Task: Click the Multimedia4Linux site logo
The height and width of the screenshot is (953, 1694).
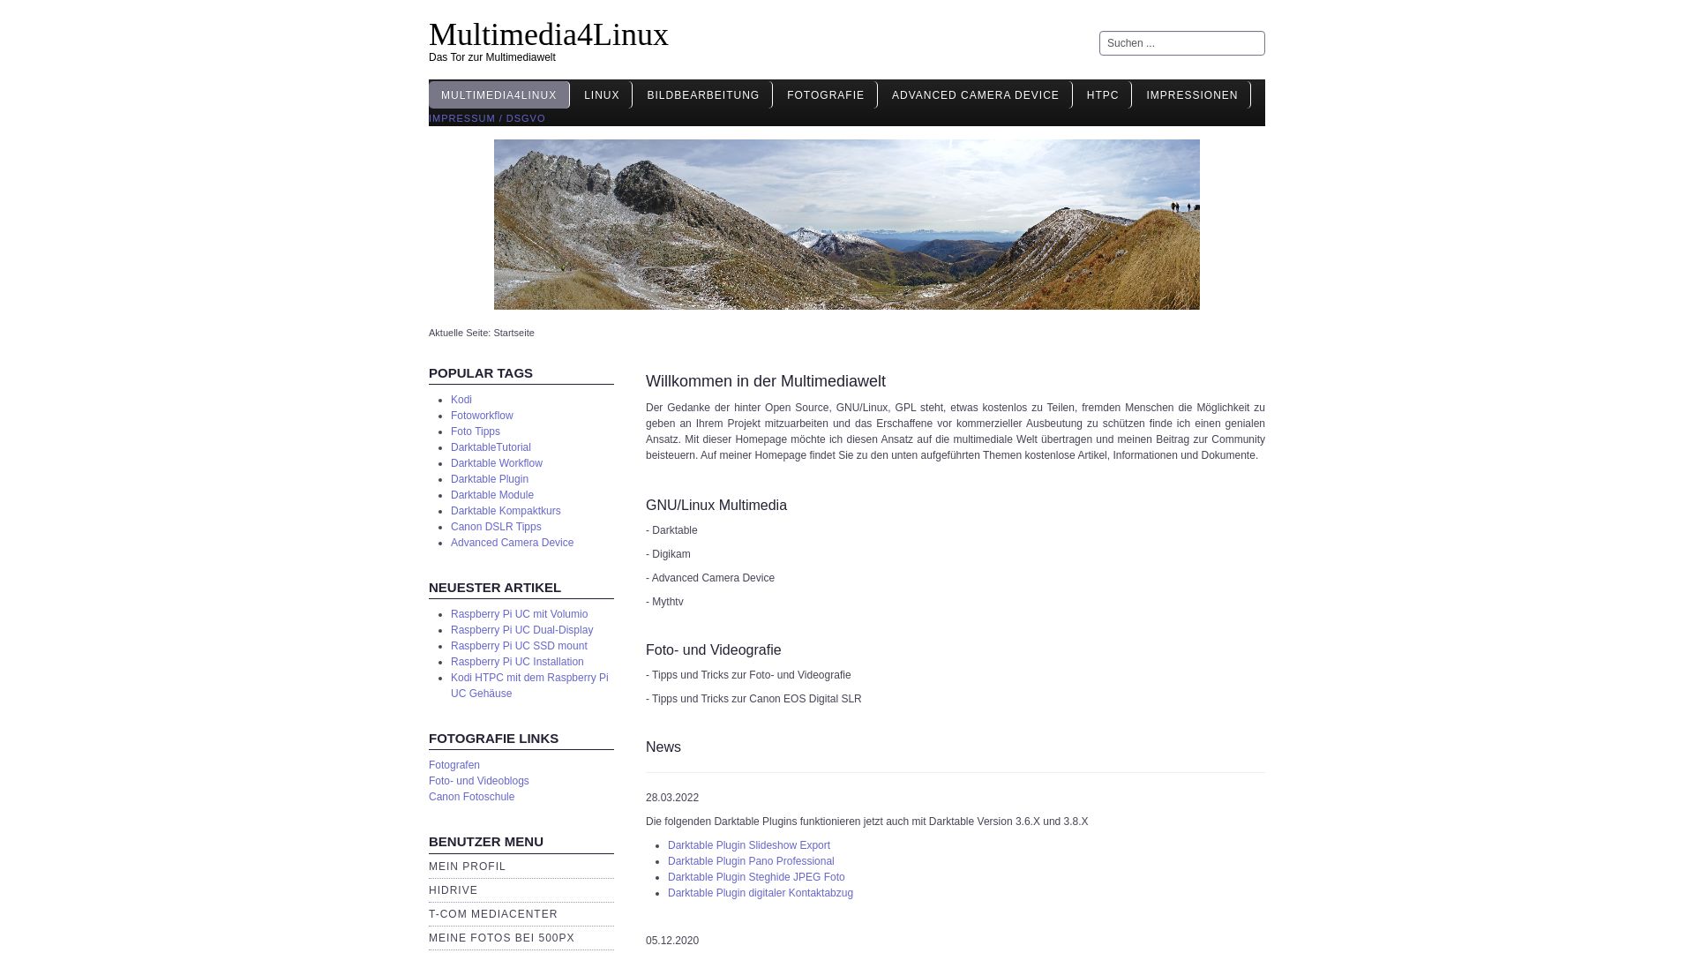Action: [548, 33]
